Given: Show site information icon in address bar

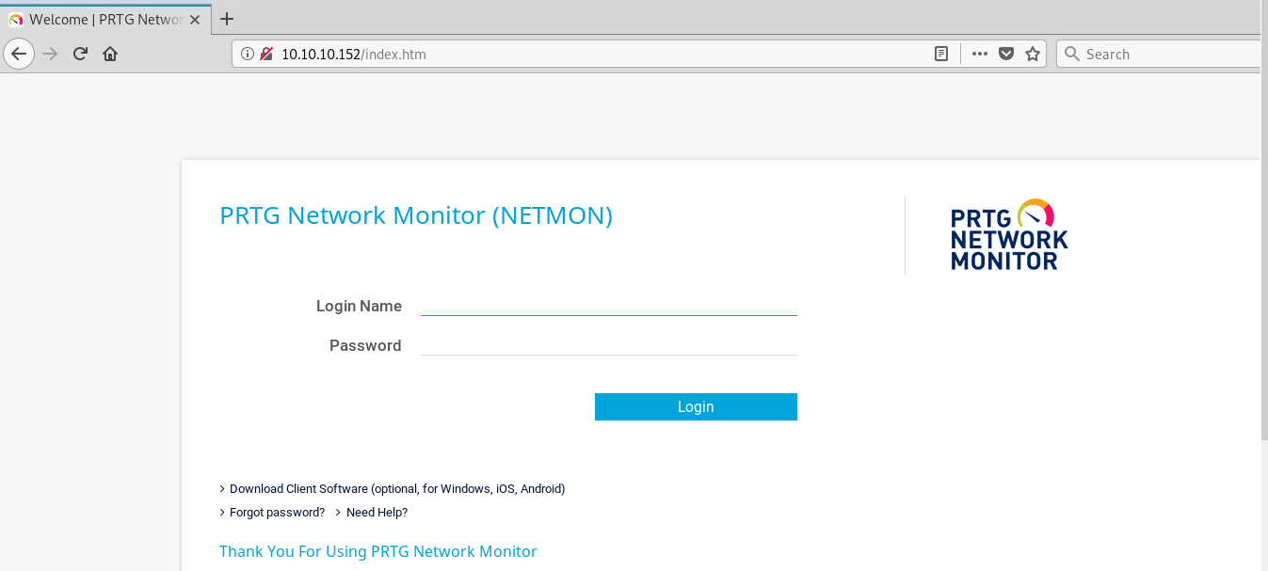Looking at the screenshot, I should point(248,54).
